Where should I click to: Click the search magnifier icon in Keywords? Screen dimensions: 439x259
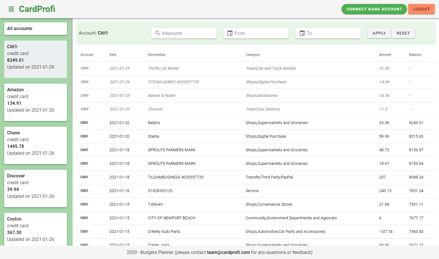point(158,33)
